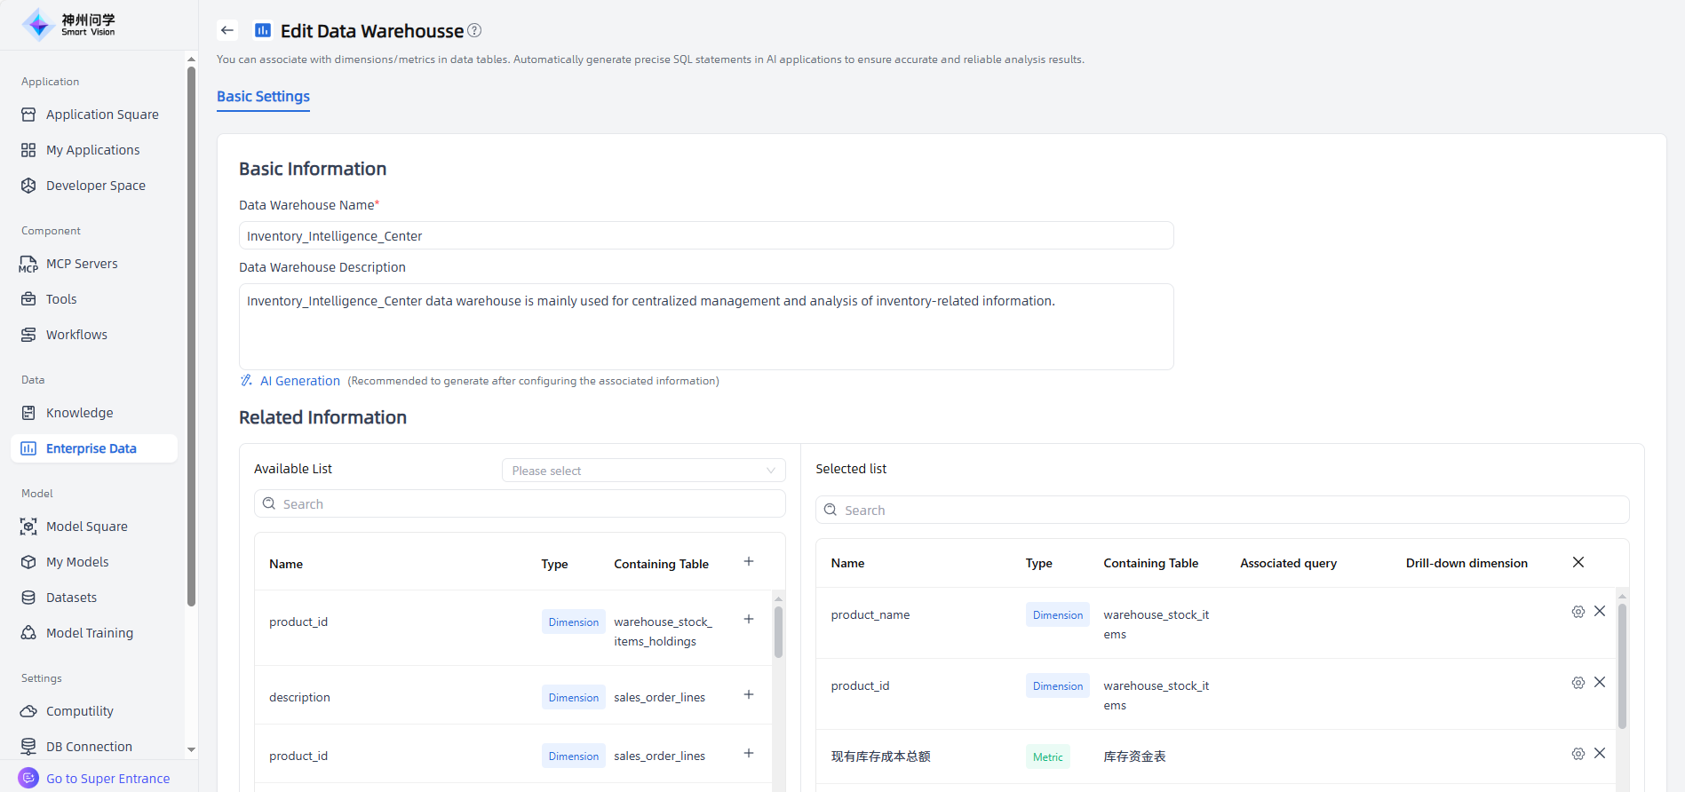Viewport: 1685px width, 792px height.
Task: Clear all selected items via header X
Action: (1578, 562)
